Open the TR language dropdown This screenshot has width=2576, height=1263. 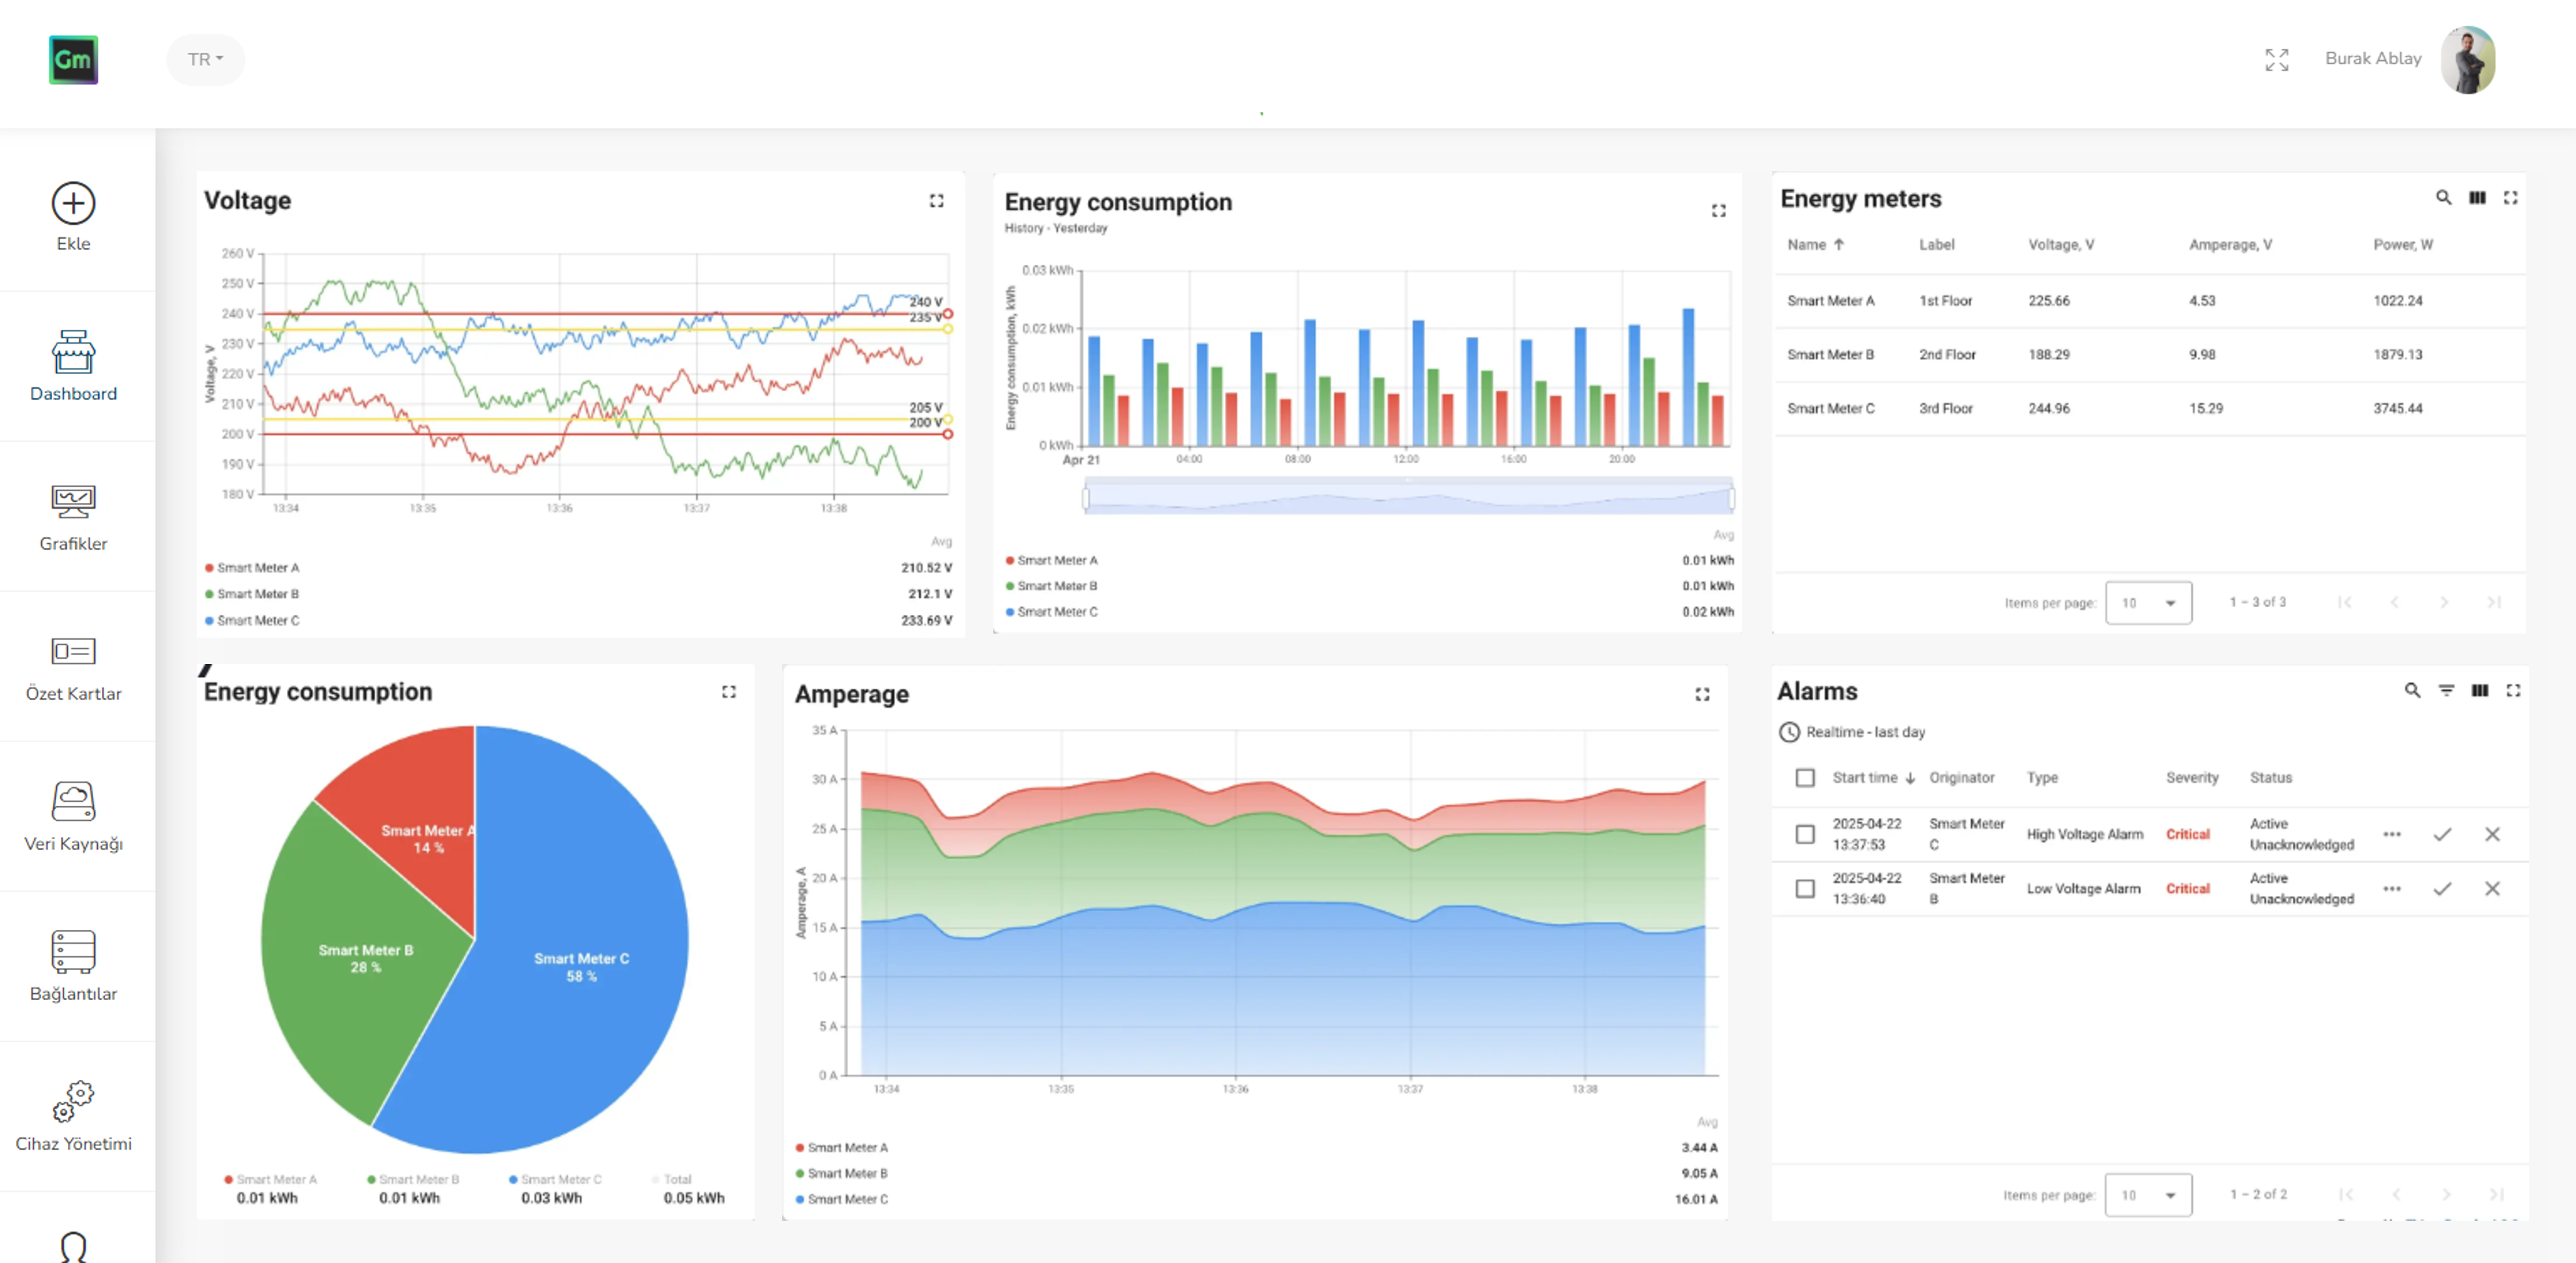click(205, 59)
